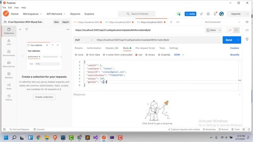Click the Windows Start button on taskbar

(6, 138)
